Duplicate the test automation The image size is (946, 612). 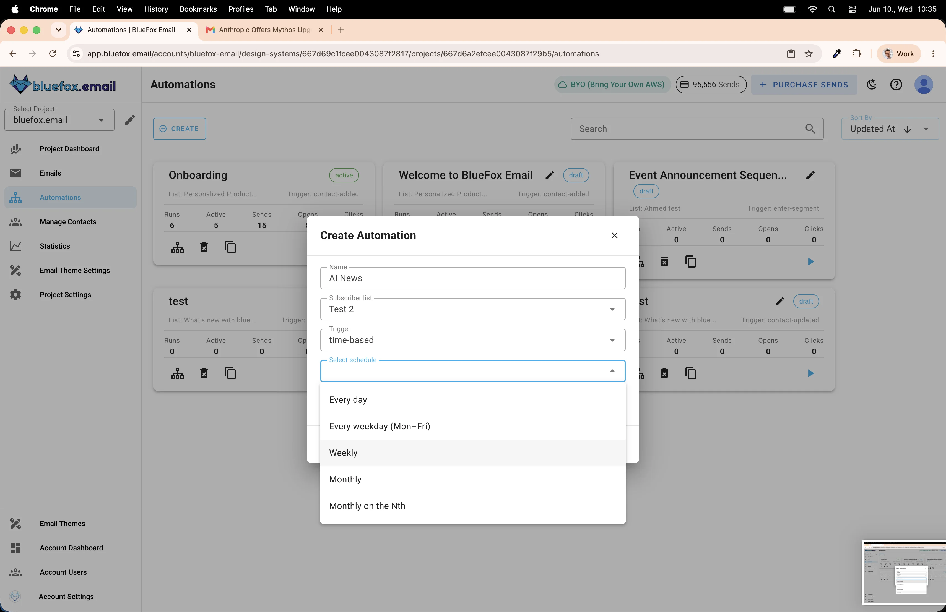[230, 373]
